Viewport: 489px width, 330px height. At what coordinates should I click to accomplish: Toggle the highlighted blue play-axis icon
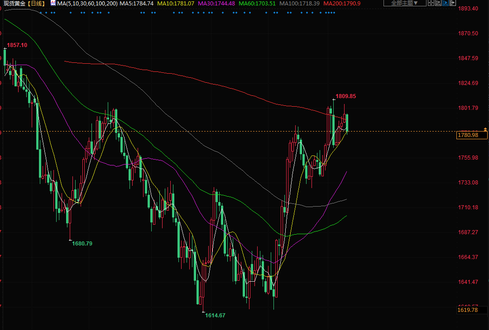(x=445, y=3)
